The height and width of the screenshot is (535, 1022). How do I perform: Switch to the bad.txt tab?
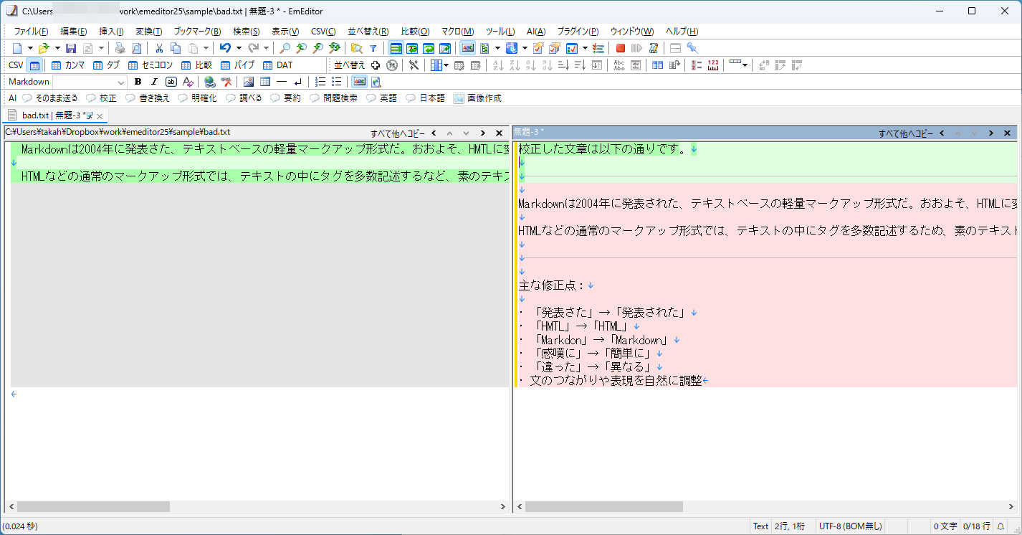(x=34, y=115)
